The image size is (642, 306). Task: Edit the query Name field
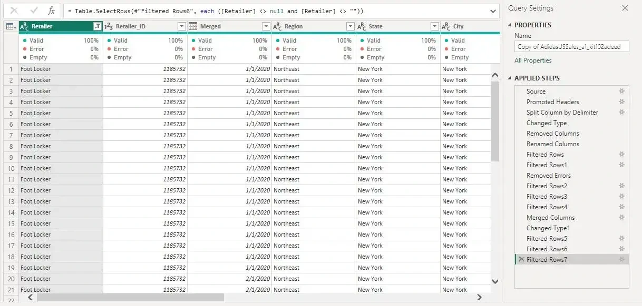click(572, 47)
